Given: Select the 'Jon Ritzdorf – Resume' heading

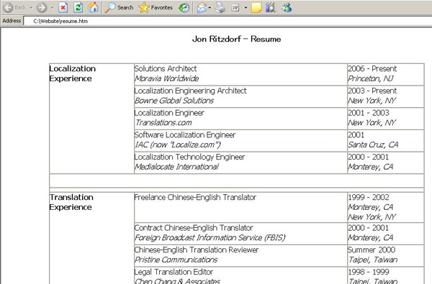Looking at the screenshot, I should pyautogui.click(x=236, y=39).
